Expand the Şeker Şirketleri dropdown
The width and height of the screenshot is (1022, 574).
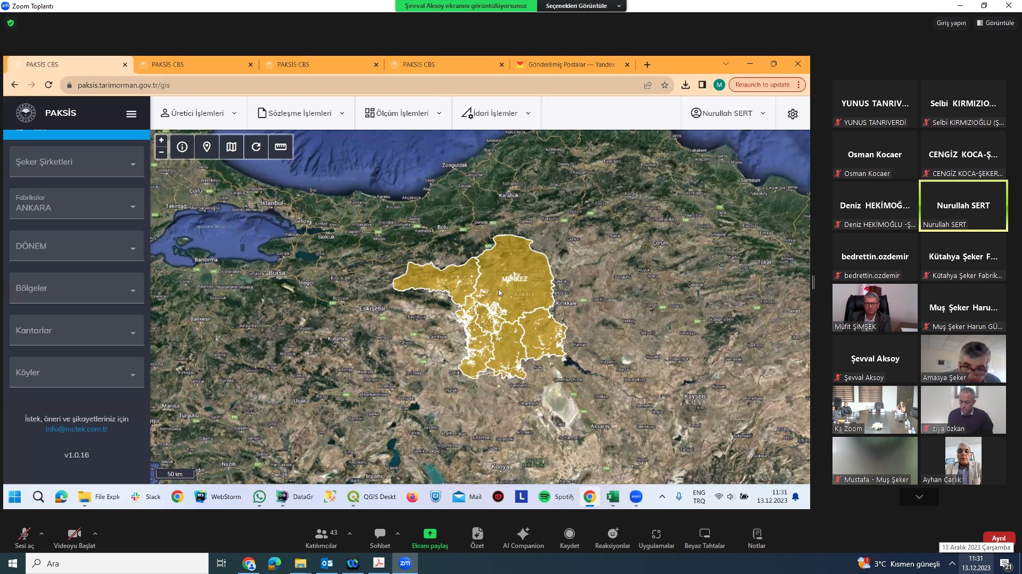(77, 162)
